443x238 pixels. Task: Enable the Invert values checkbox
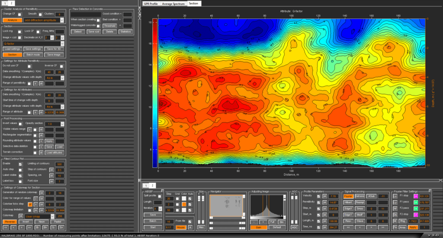pyautogui.click(x=20, y=124)
